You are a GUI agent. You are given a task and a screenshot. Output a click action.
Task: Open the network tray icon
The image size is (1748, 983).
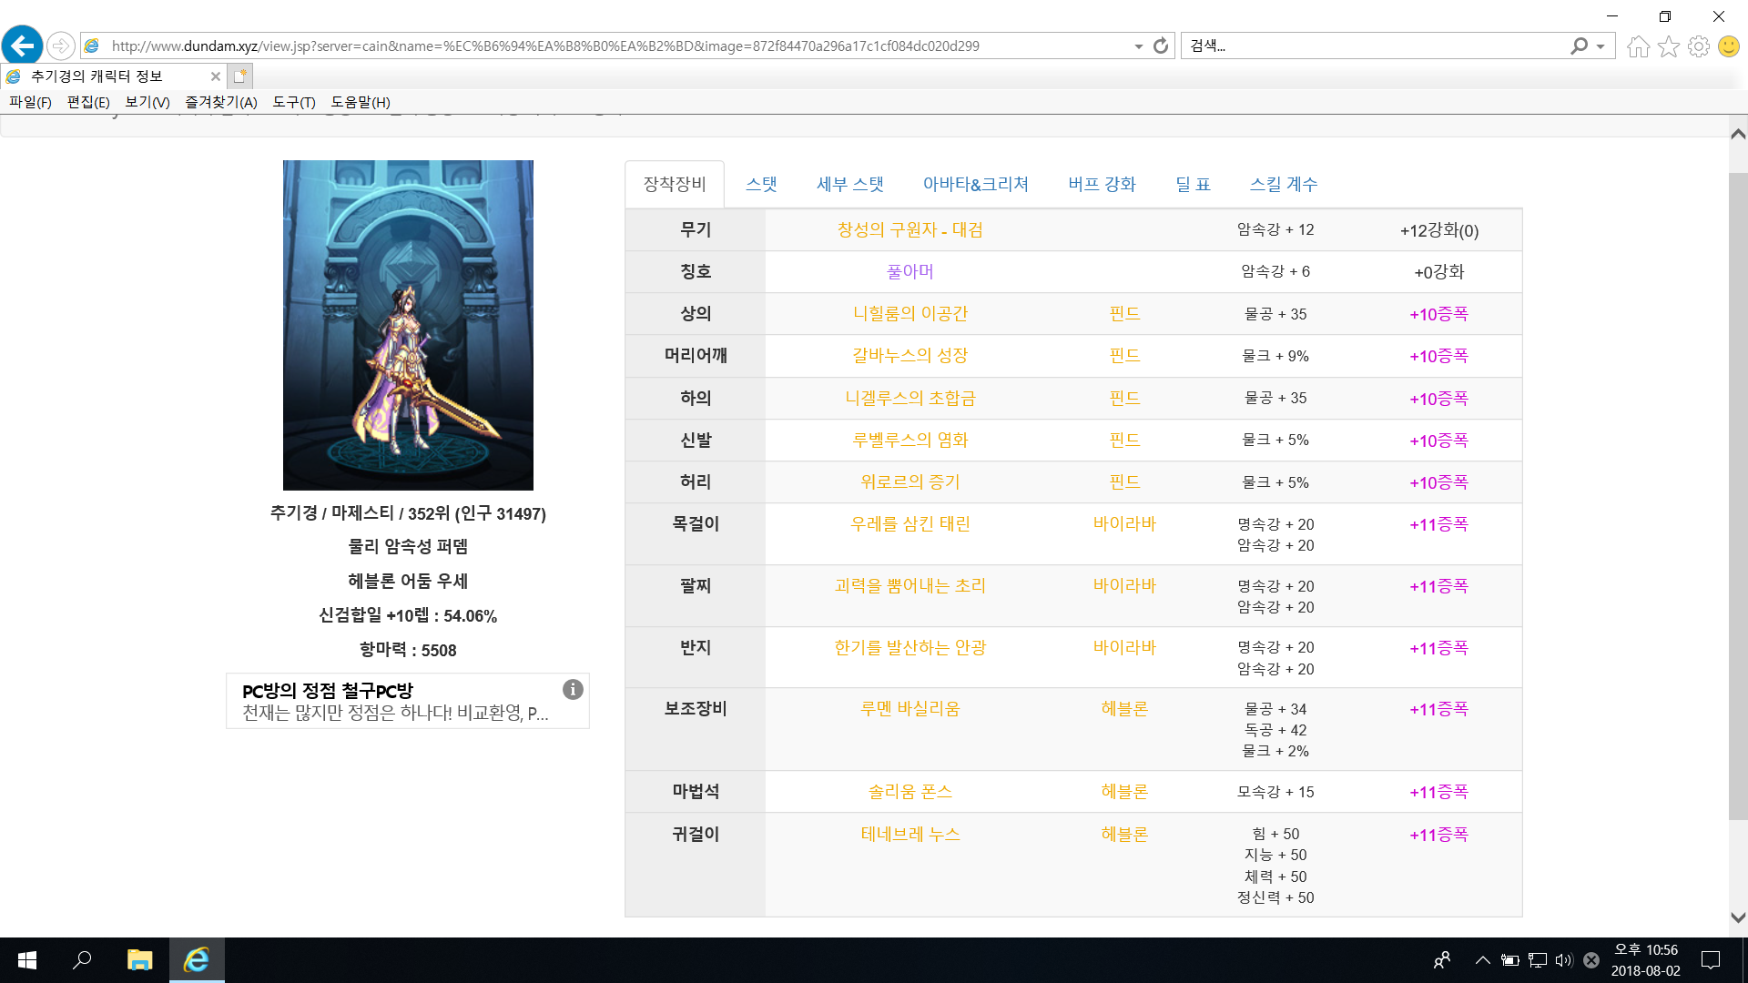(1538, 960)
